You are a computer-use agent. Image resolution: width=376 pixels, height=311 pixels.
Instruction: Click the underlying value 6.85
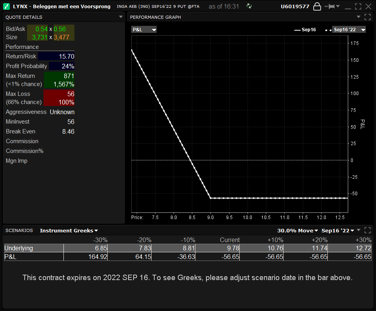(101, 248)
